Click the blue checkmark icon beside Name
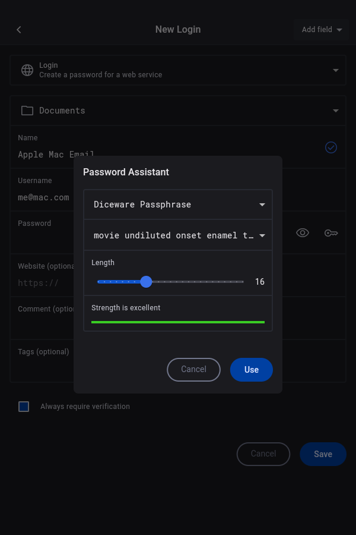Viewport: 356px width, 535px height. [331, 147]
